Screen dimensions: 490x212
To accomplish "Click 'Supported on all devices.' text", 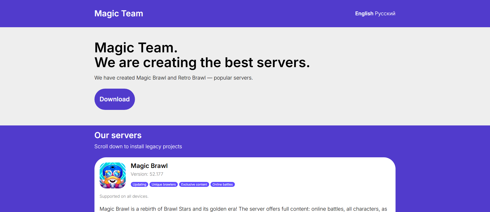I will tap(124, 196).
